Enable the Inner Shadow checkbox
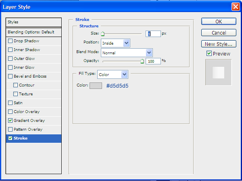This screenshot has height=181, width=242. click(10, 50)
